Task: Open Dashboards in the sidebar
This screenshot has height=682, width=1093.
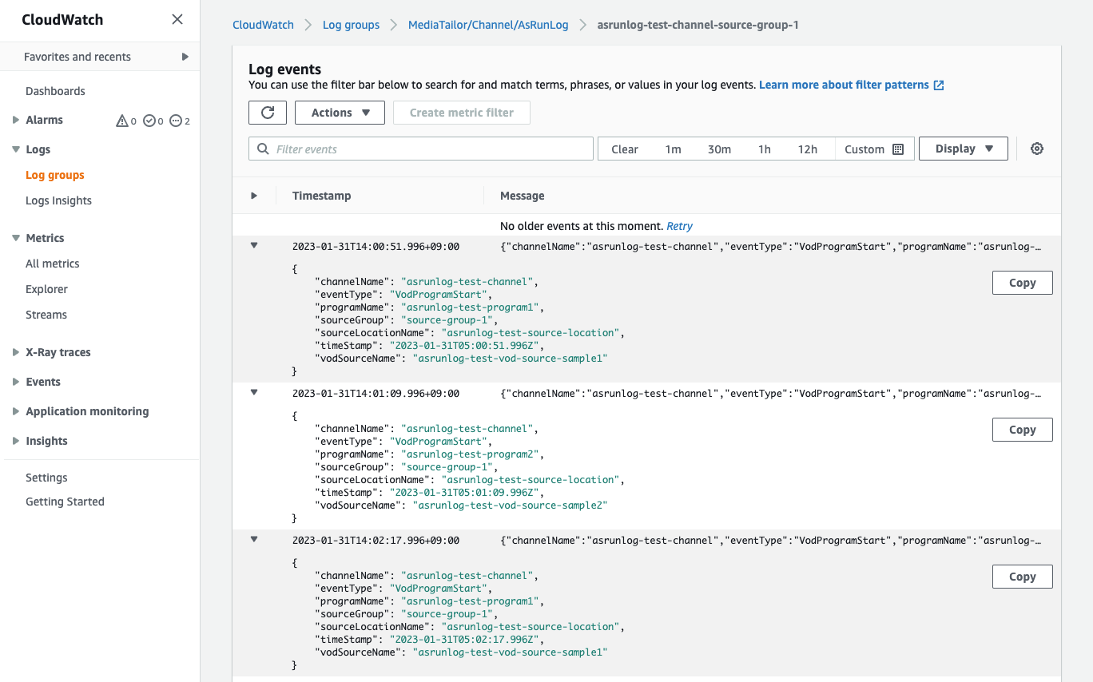Action: point(55,91)
